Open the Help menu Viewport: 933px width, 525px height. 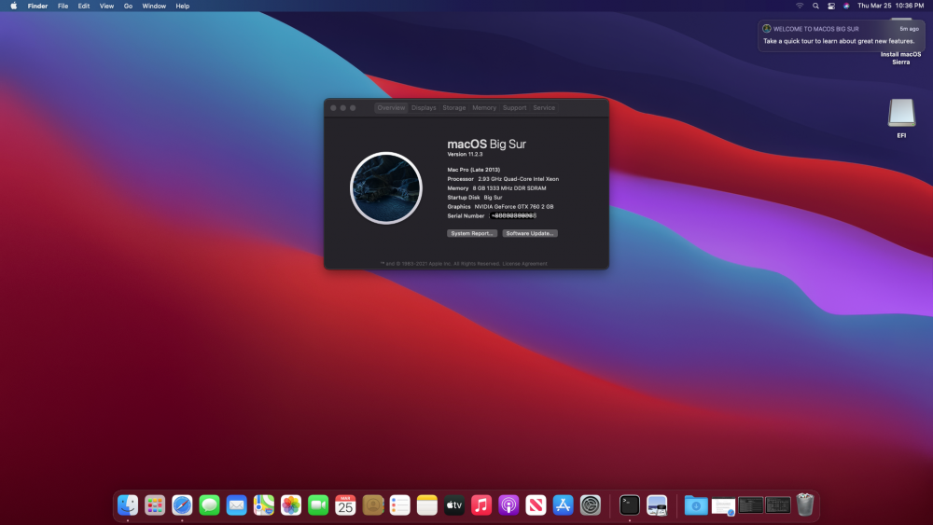click(x=183, y=6)
